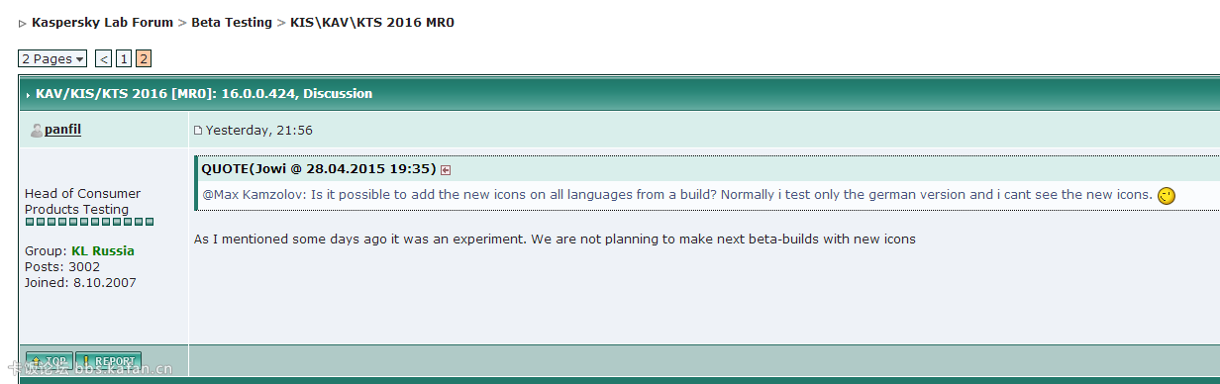Open the KL Russia group link
1220x384 pixels.
103,250
